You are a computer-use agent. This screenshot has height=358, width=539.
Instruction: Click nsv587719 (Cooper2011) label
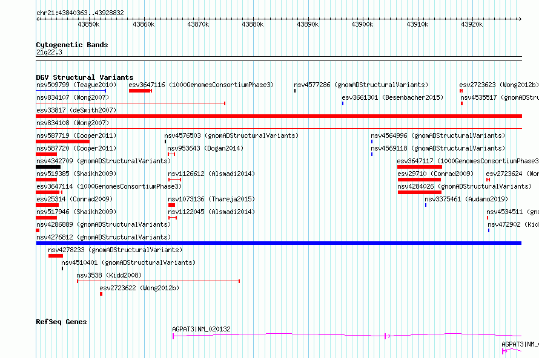76,135
